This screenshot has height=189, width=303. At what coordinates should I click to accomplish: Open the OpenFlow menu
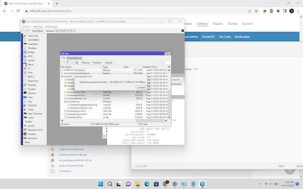[x=33, y=81]
